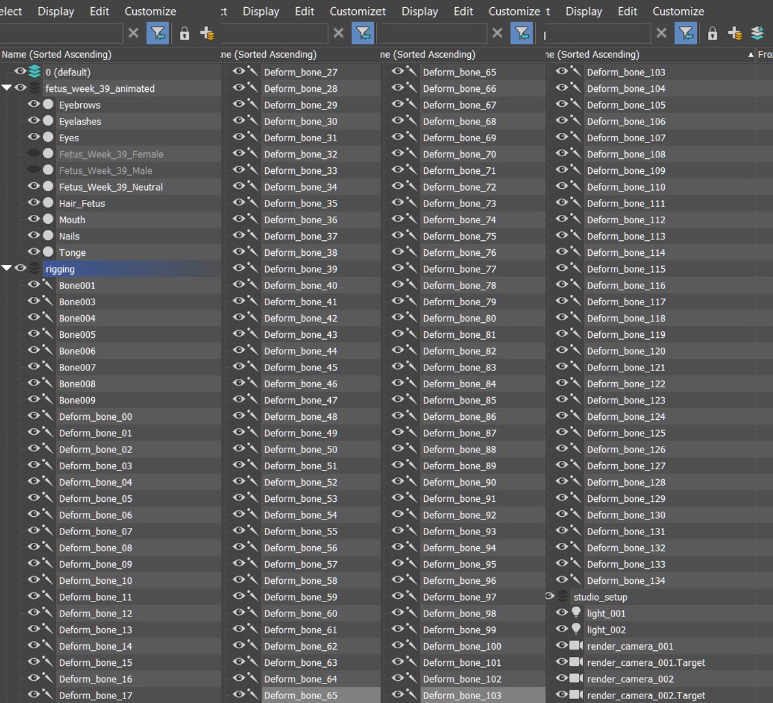Click the add-layer plus icon in the leftmost explorer
The image size is (773, 703).
pyautogui.click(x=206, y=33)
